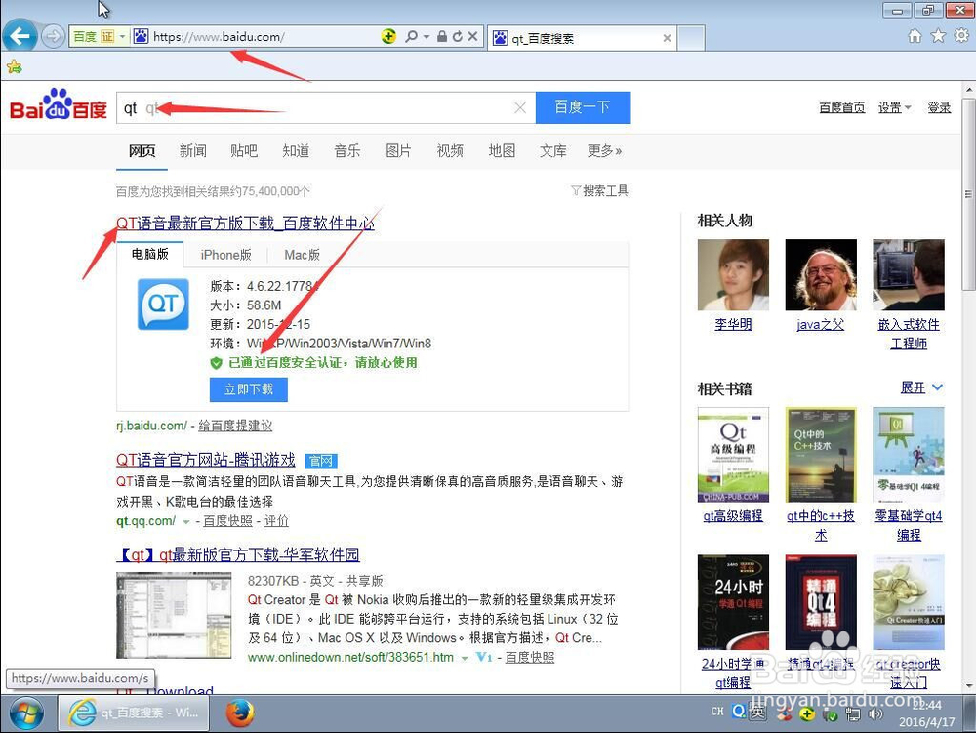Switch to the 新闻 search tab

point(193,150)
